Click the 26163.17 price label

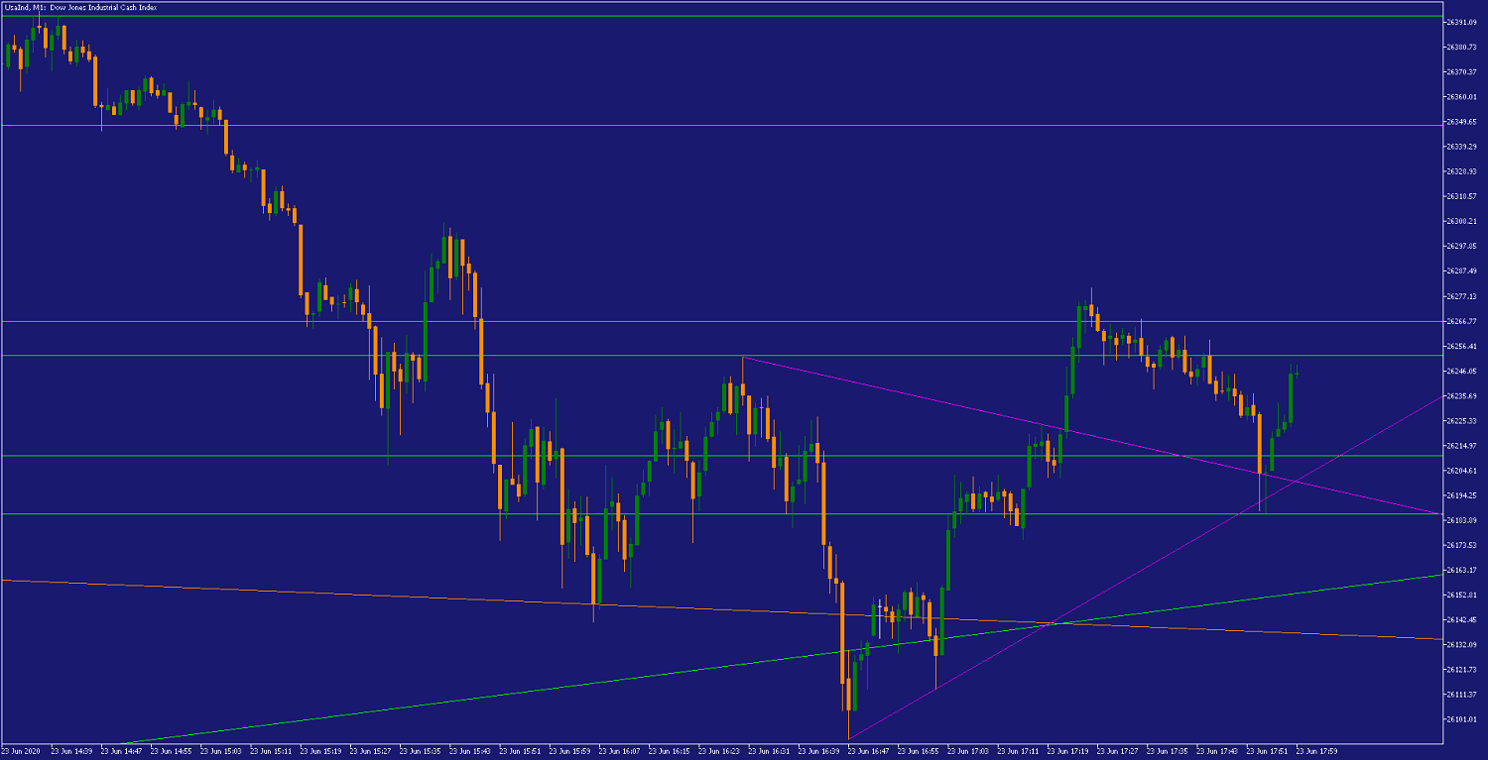[x=1461, y=570]
